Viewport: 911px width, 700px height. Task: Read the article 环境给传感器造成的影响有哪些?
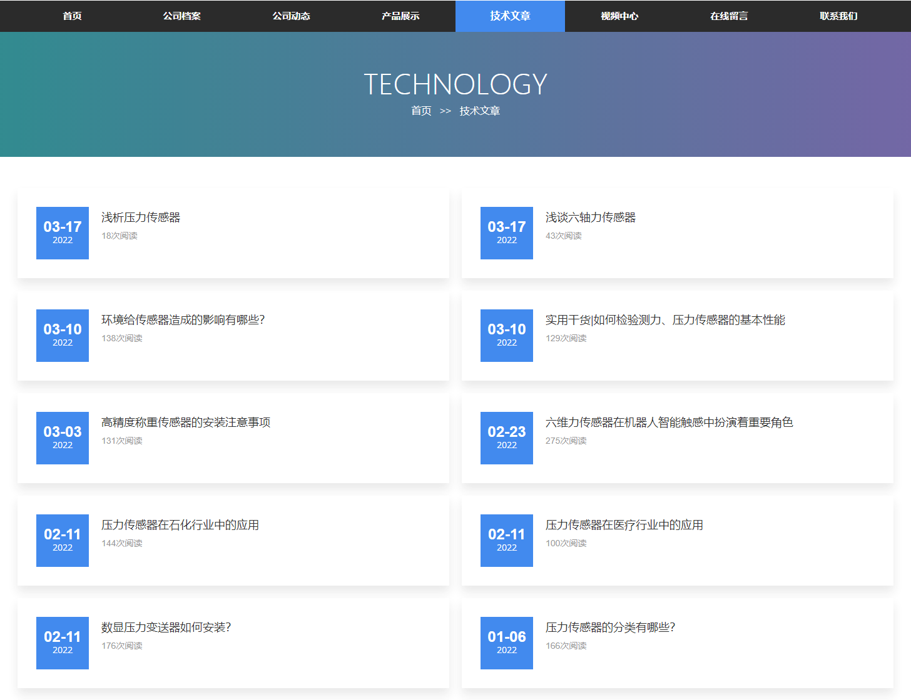pyautogui.click(x=183, y=320)
